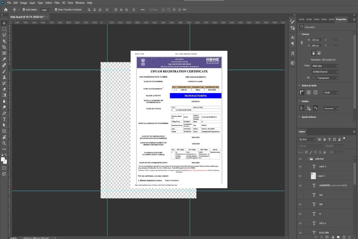
Task: Select the Move tool in the toolbox
Action: (4, 23)
